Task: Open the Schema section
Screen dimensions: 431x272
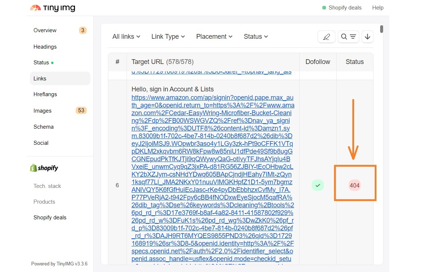Action: tap(43, 126)
